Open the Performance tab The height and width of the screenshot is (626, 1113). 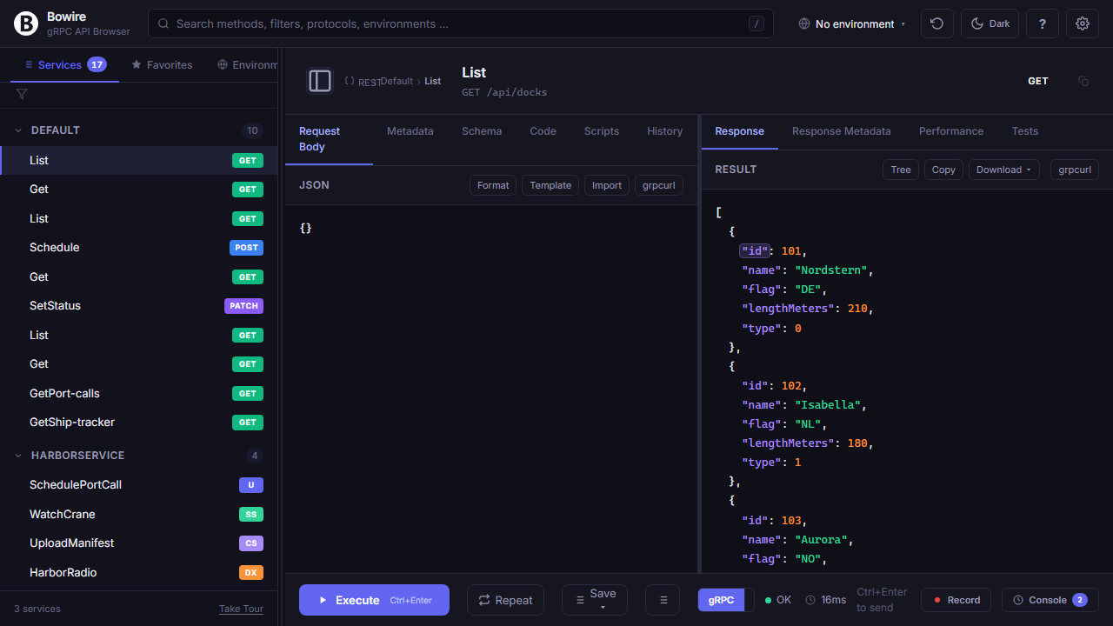tap(951, 131)
